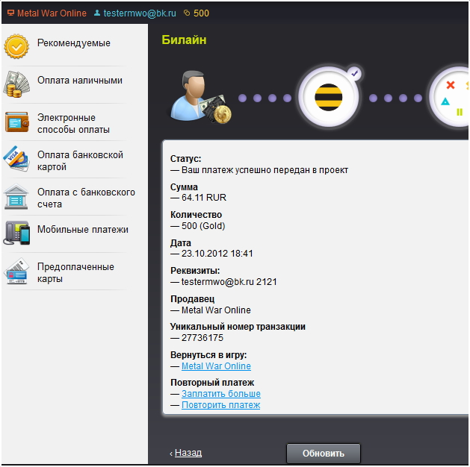The image size is (470, 467).
Task: Click the Повторный платеж label
Action: 212,383
